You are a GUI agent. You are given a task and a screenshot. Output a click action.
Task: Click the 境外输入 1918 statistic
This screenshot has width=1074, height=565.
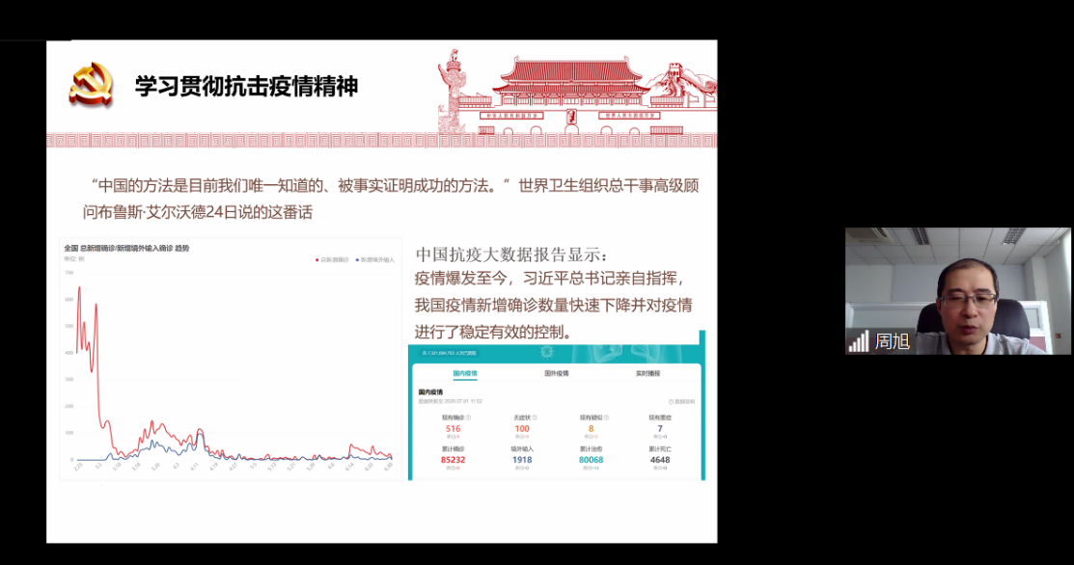522,459
